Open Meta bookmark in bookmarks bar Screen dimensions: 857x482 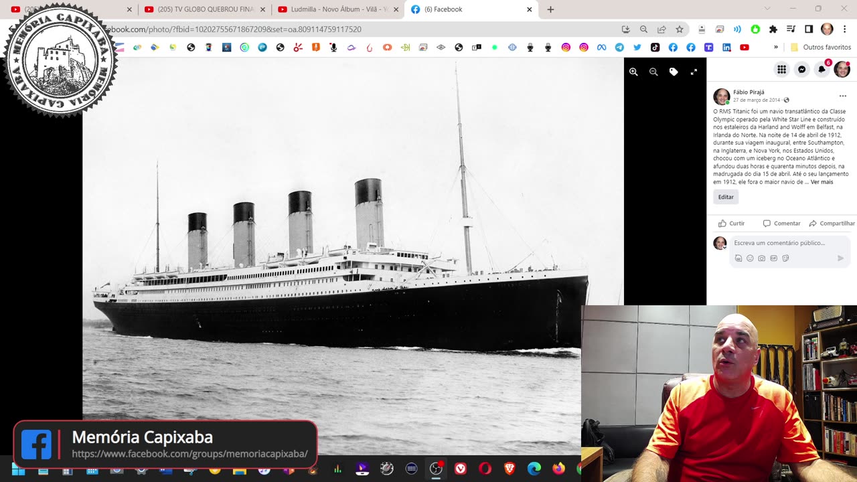pos(601,48)
